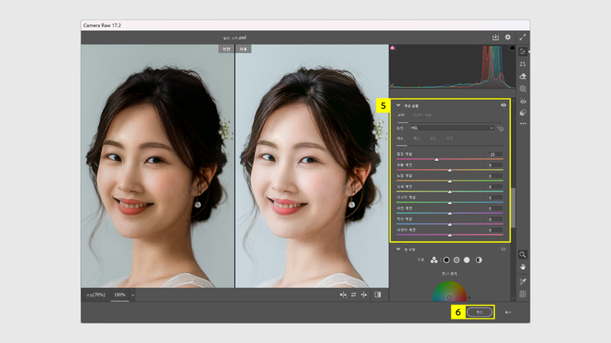This screenshot has width=611, height=343.
Task: Toggle Color Mixer panel eye visibility
Action: tap(503, 105)
